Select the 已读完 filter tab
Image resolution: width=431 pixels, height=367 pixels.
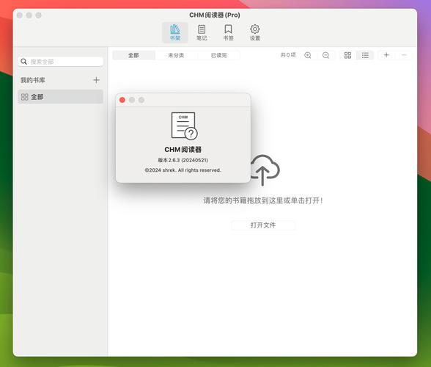[x=218, y=55]
